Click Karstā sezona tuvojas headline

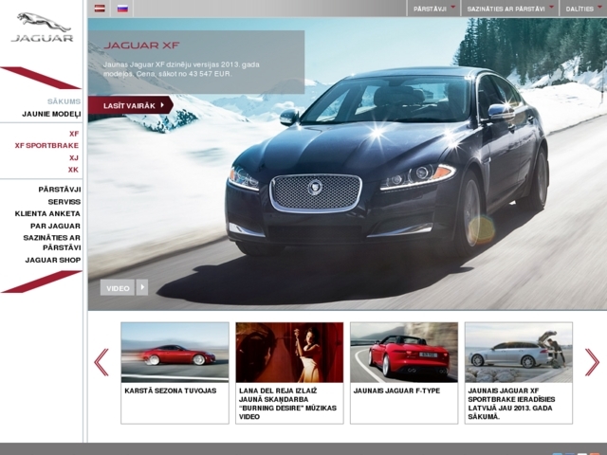point(171,391)
